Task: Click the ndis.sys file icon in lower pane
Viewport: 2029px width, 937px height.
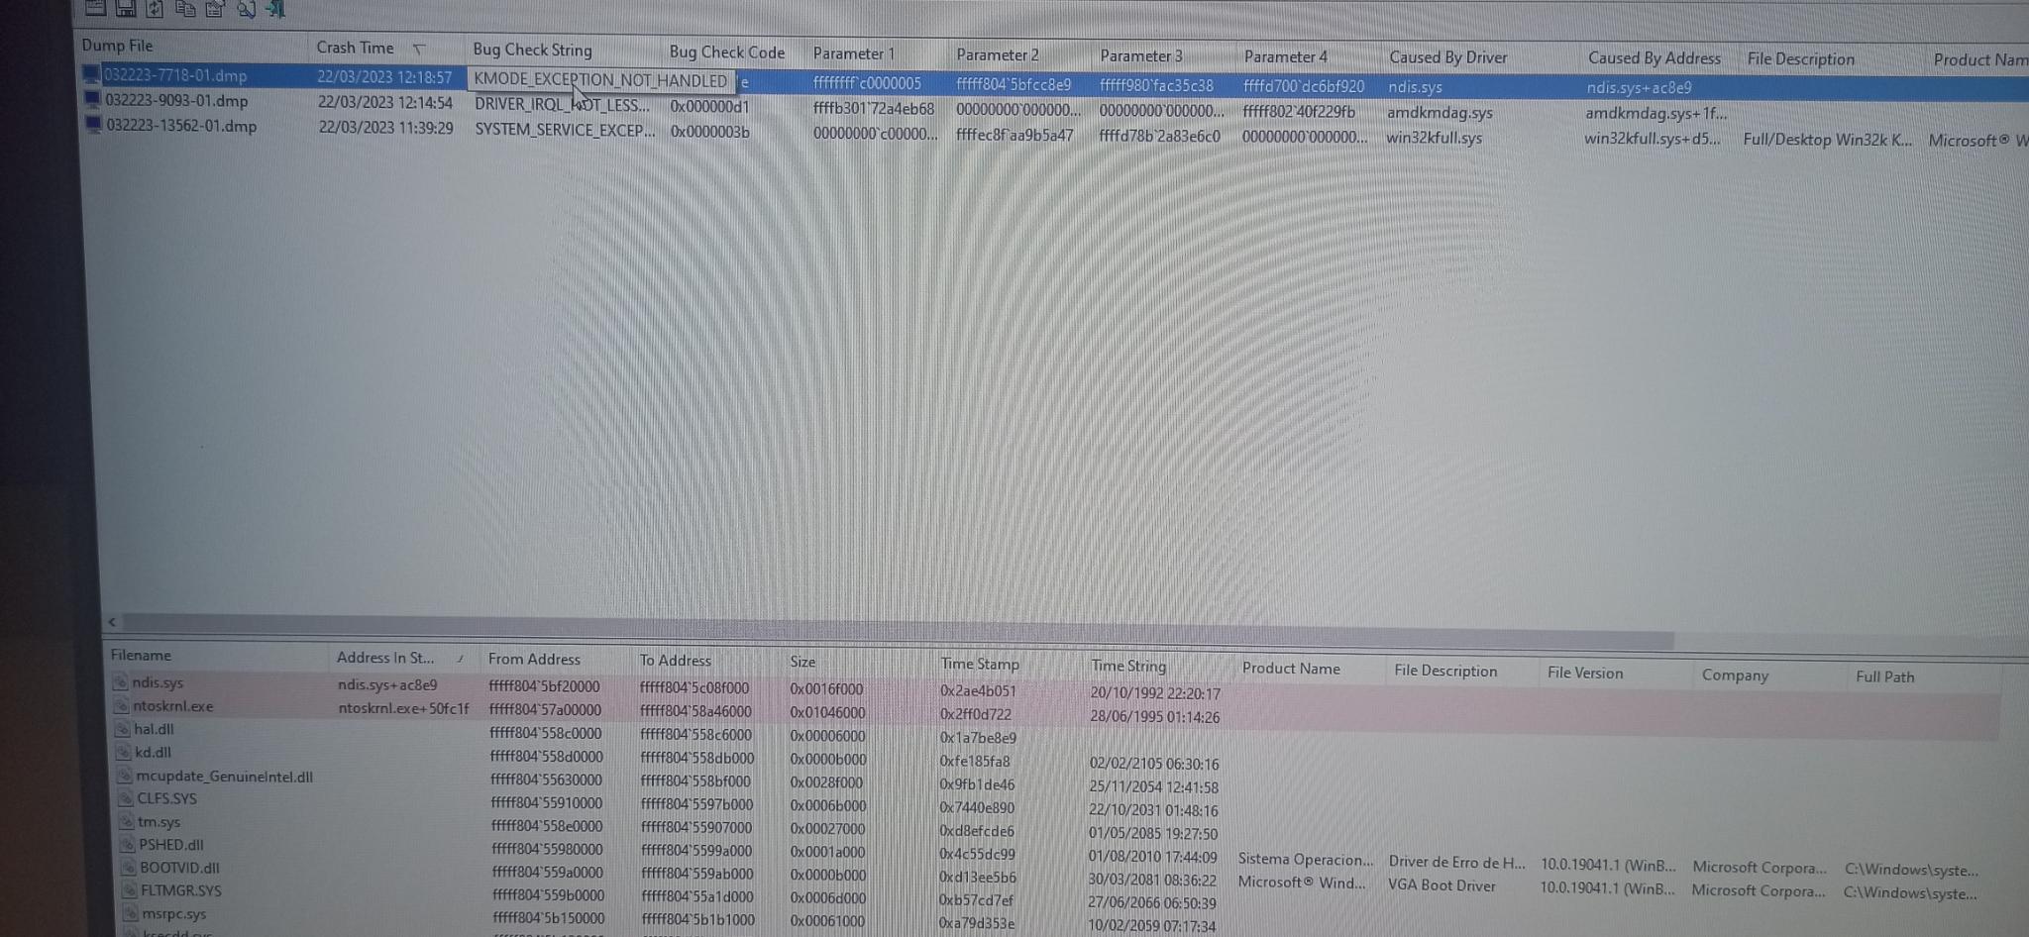Action: 121,682
